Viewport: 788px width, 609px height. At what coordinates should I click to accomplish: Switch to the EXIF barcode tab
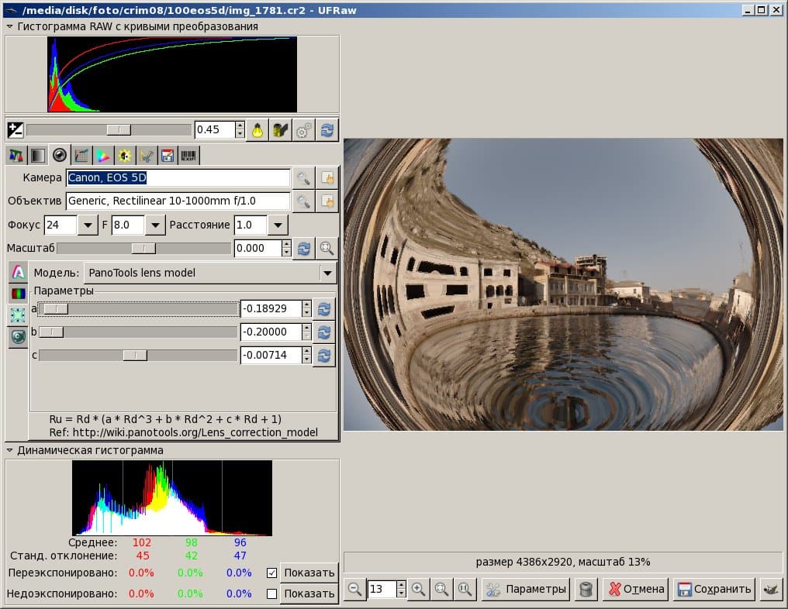pos(188,156)
